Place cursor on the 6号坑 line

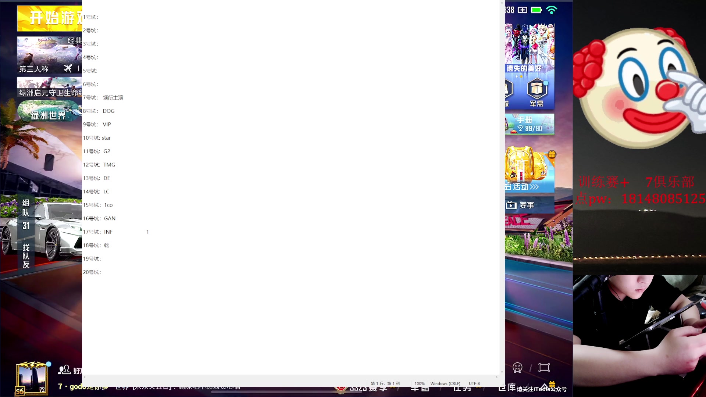click(90, 84)
